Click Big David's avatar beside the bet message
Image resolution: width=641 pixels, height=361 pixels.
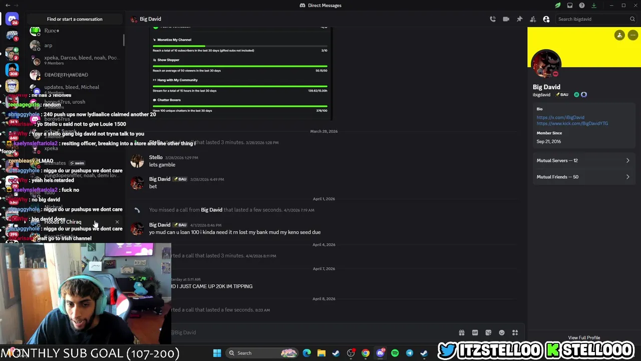coord(137,183)
